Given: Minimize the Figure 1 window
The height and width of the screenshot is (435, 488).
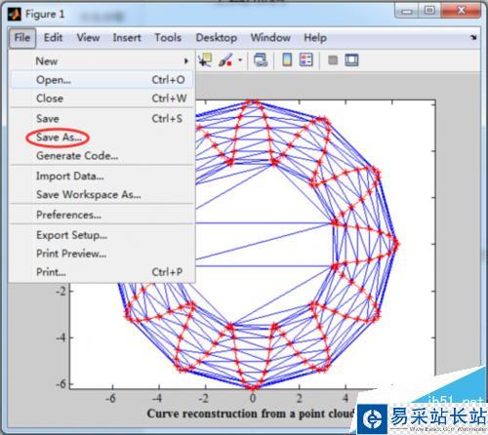Looking at the screenshot, I should coord(407,11).
